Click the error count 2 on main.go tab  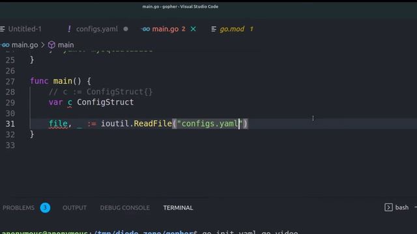[184, 29]
